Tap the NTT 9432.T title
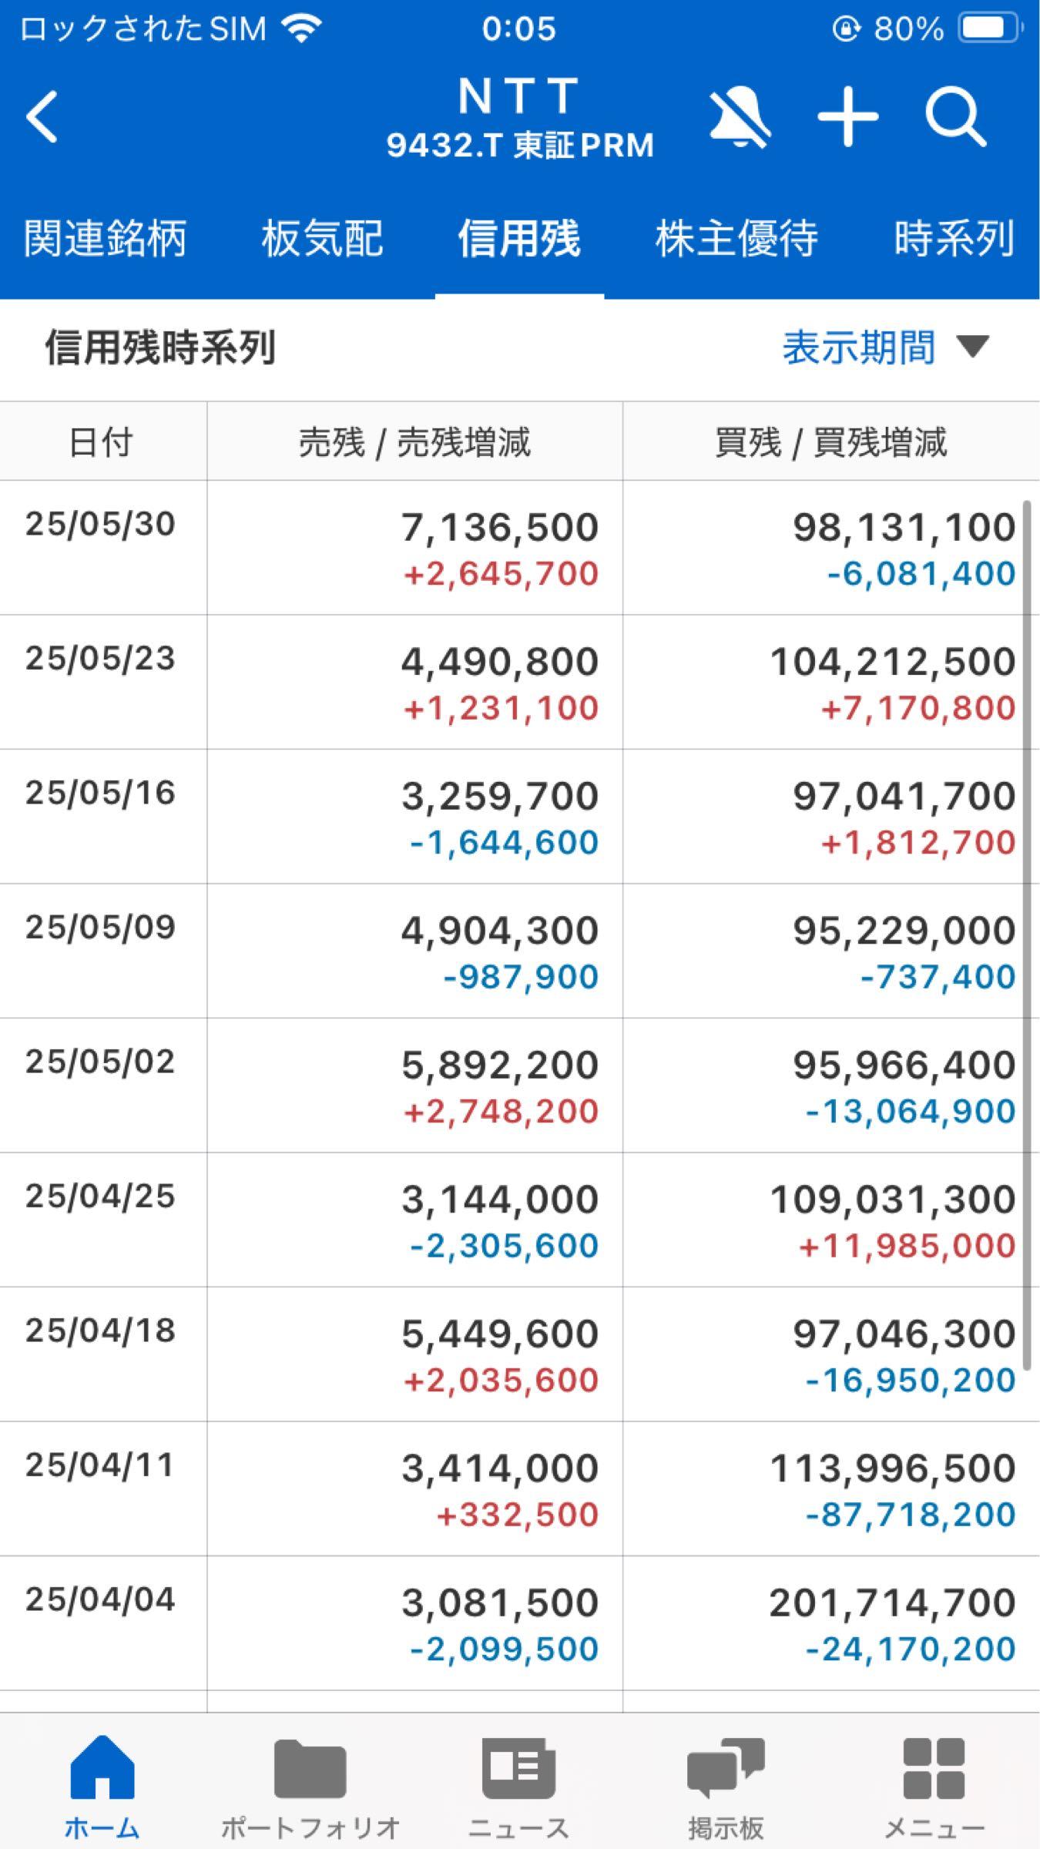 click(519, 117)
